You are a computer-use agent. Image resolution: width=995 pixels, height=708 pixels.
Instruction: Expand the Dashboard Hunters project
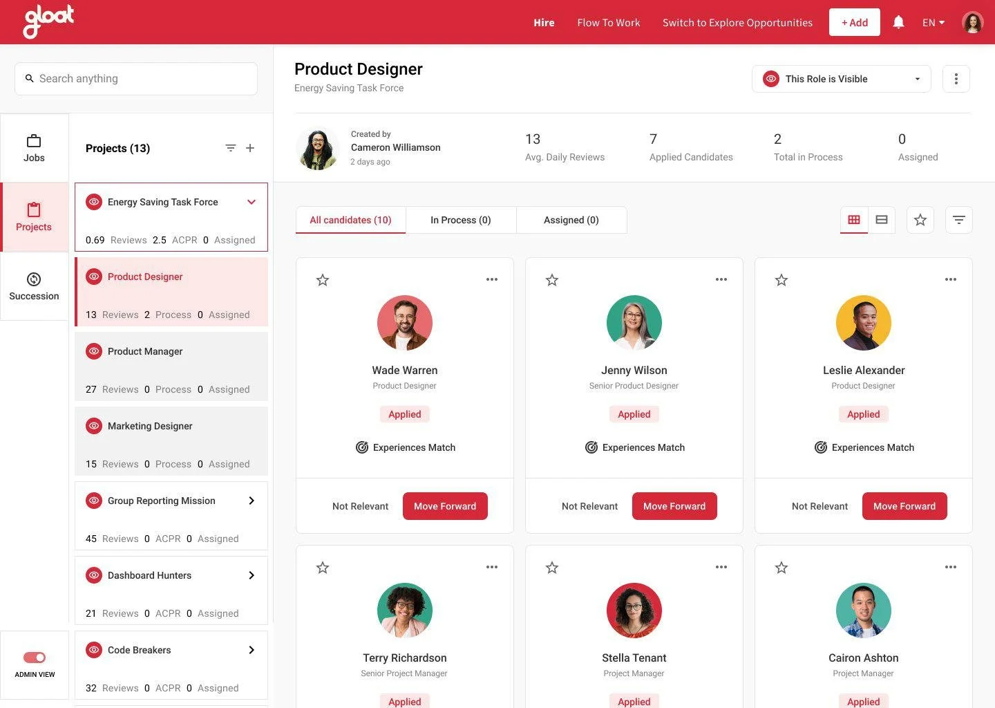point(252,575)
